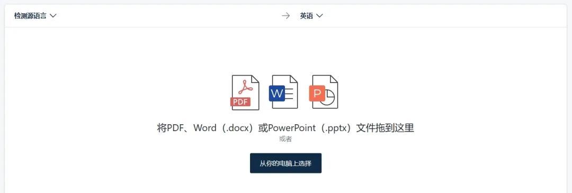Click the Word document icon
572x193 pixels.
click(x=283, y=92)
